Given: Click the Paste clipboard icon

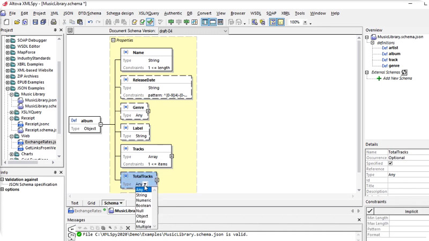Looking at the screenshot, I should (x=80, y=22).
